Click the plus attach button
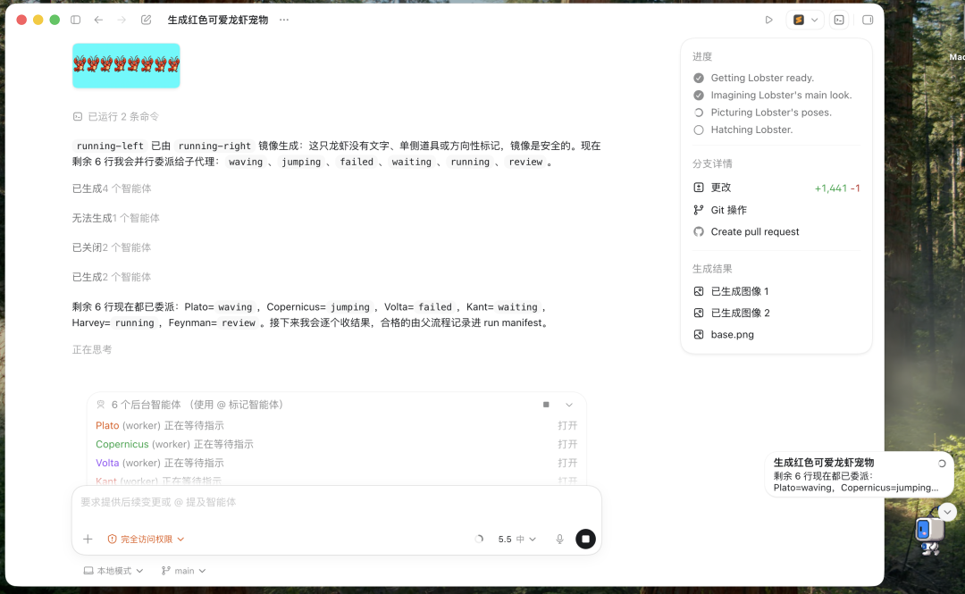Image resolution: width=965 pixels, height=594 pixels. pos(88,540)
